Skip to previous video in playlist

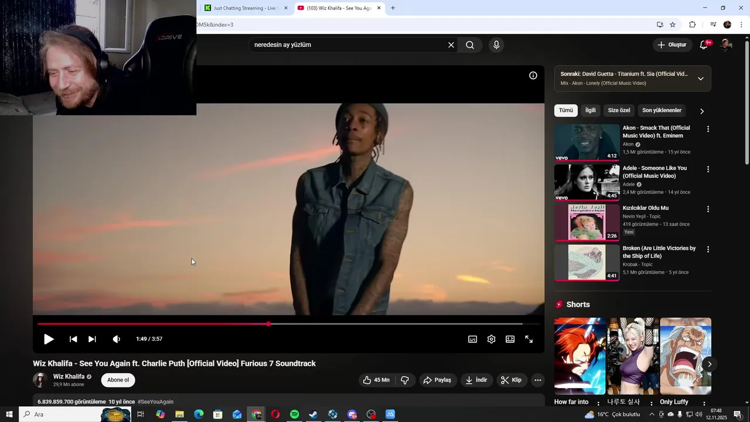point(73,339)
